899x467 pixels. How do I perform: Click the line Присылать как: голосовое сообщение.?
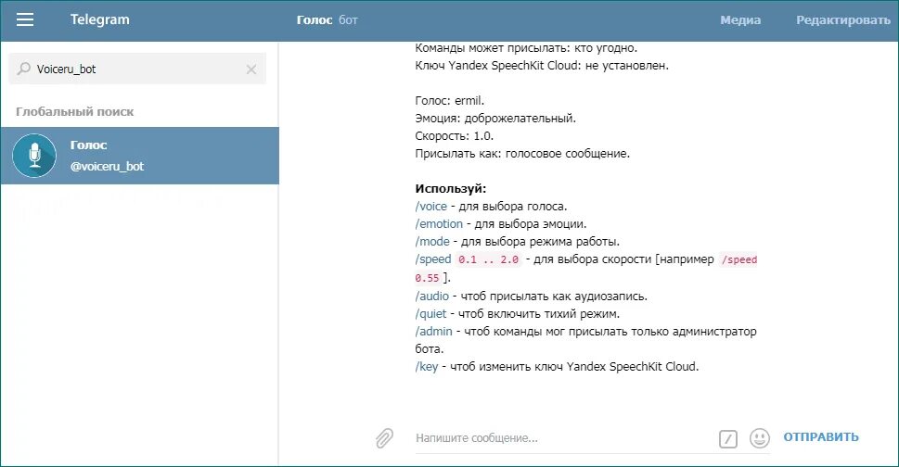point(522,154)
